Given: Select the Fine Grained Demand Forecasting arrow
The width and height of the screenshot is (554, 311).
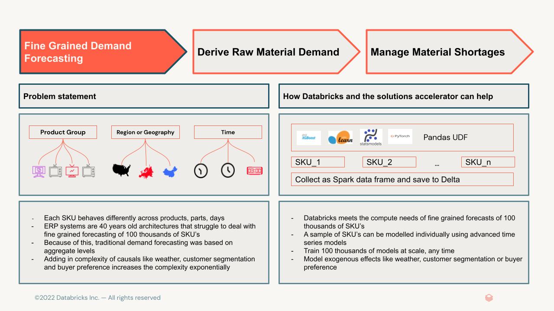Looking at the screenshot, I should [x=103, y=52].
